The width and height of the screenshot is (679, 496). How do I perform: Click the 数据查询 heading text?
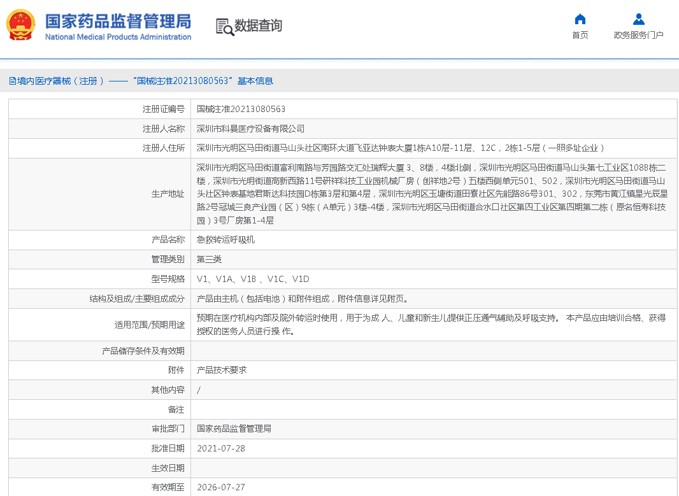(x=258, y=26)
